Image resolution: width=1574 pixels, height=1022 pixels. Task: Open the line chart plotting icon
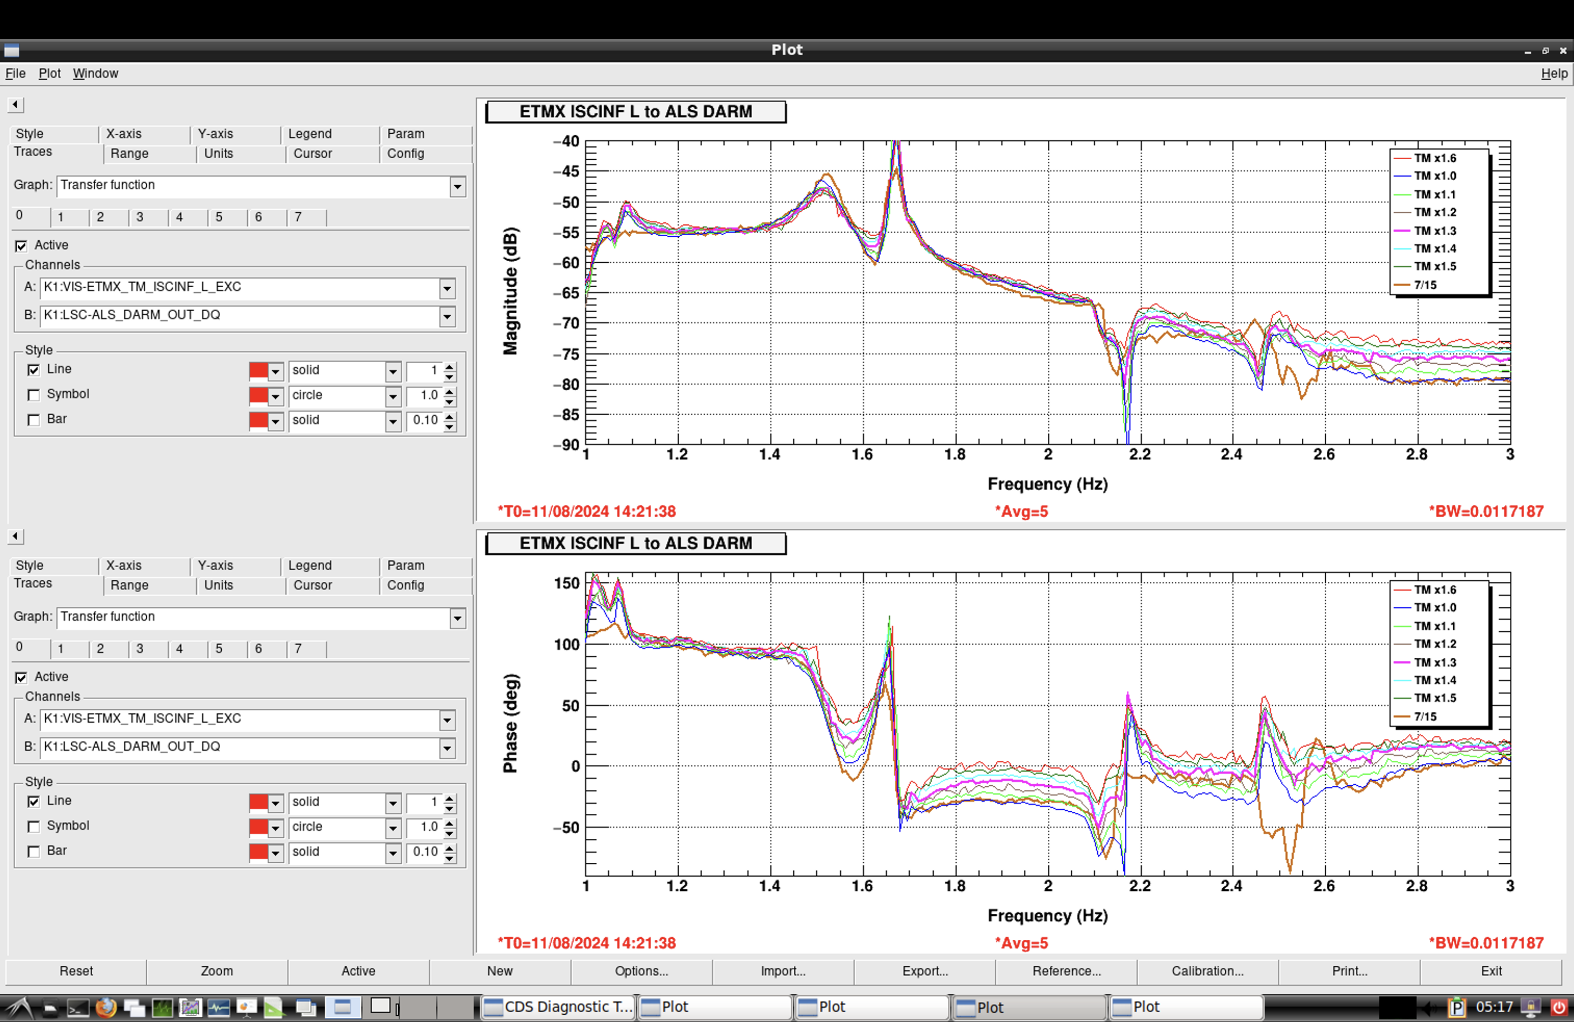coord(191,1007)
